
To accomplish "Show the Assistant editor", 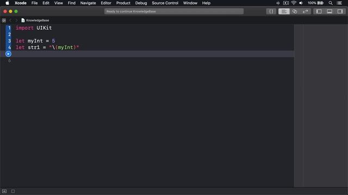I will click(x=295, y=11).
